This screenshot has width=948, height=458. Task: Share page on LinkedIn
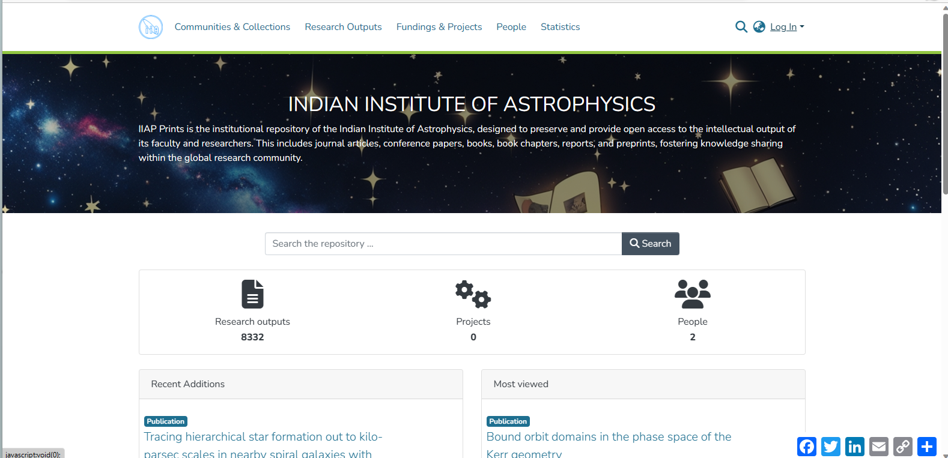(855, 447)
